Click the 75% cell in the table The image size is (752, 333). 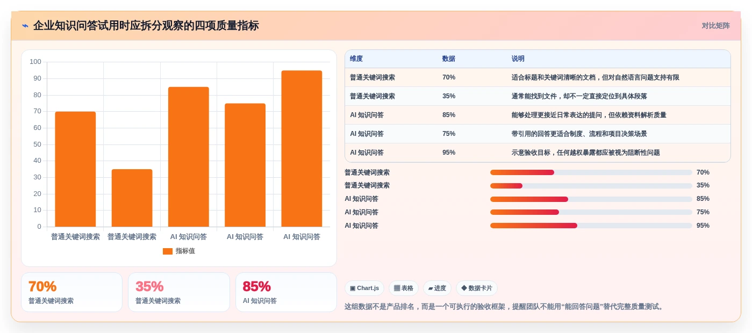tap(449, 134)
